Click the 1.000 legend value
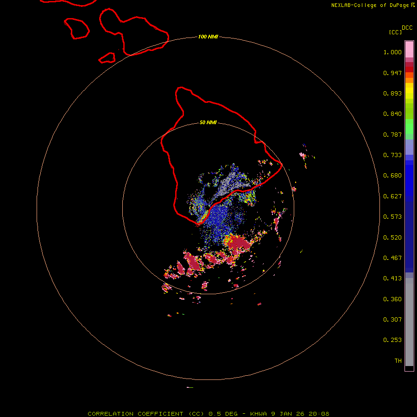This screenshot has height=417, width=417. 392,52
